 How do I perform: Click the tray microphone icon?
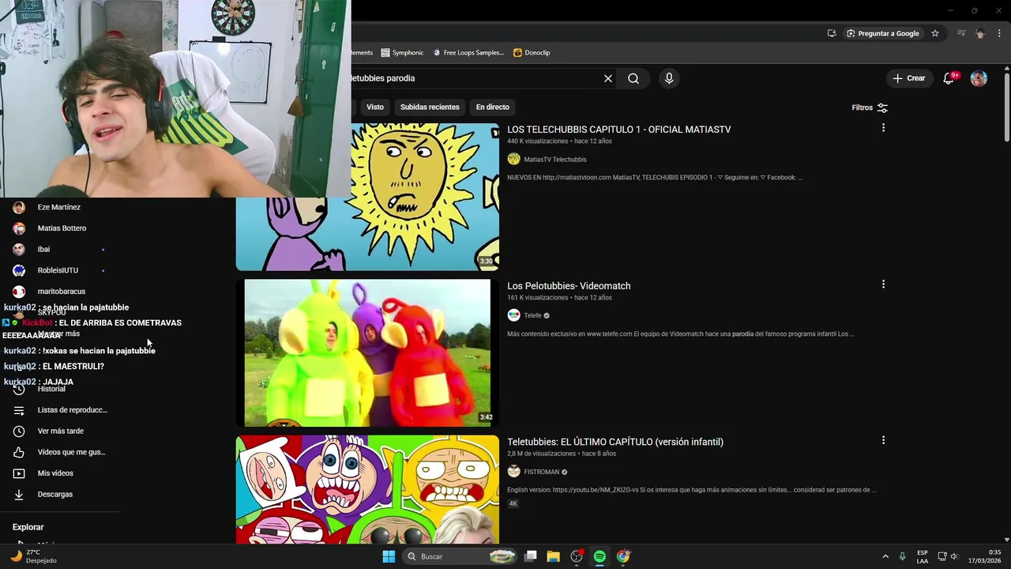tap(902, 556)
